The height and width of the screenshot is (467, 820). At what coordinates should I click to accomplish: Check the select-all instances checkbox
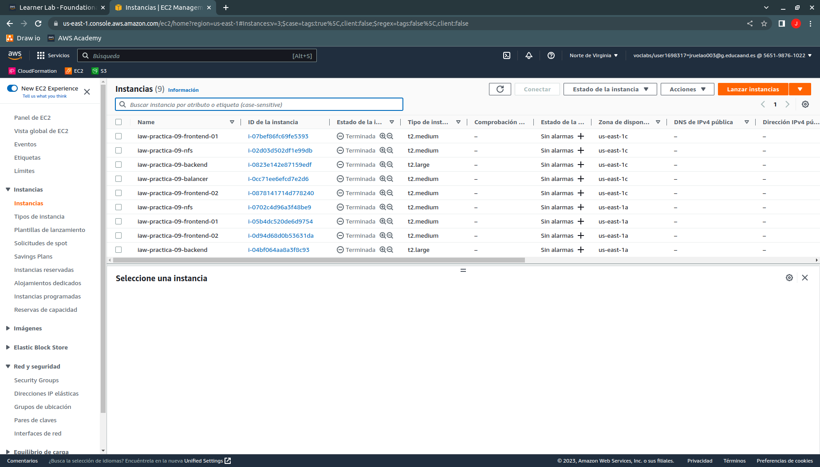(x=118, y=122)
